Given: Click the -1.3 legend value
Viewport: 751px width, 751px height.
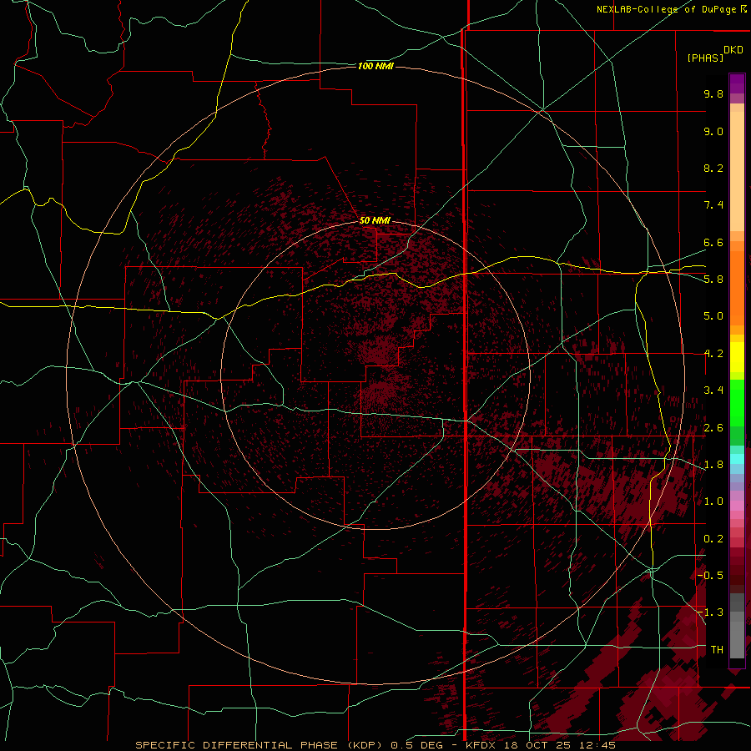Looking at the screenshot, I should pyautogui.click(x=711, y=612).
